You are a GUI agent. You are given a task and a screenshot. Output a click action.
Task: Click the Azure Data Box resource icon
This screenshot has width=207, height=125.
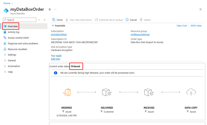6,11
